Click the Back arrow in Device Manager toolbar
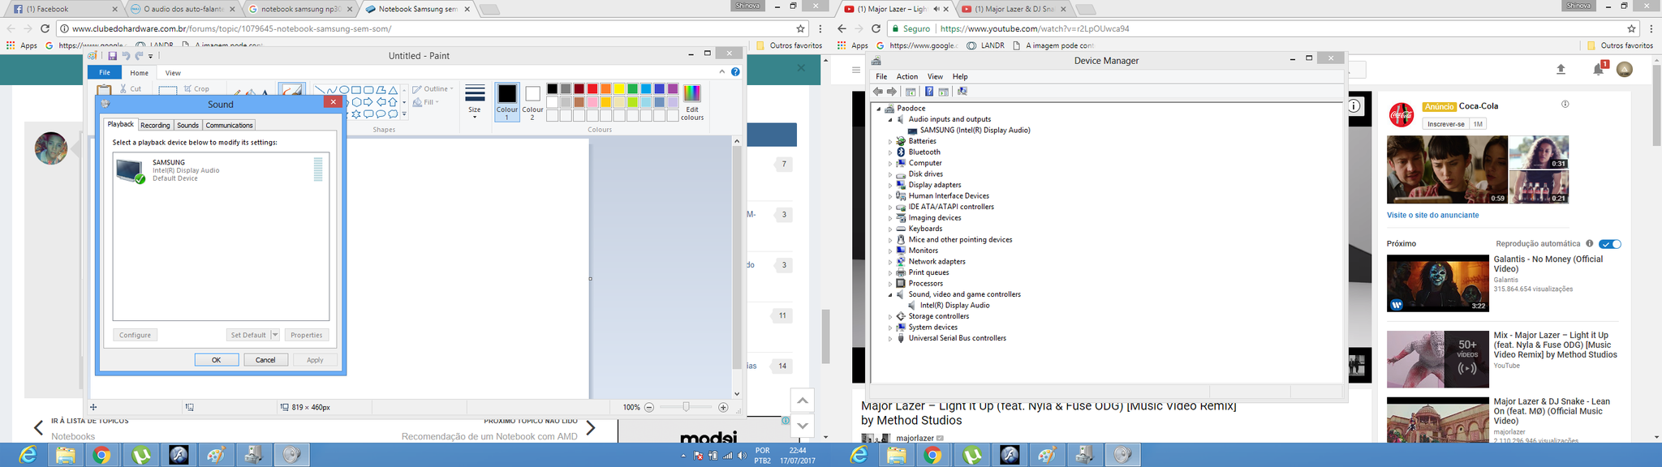 pos(878,92)
